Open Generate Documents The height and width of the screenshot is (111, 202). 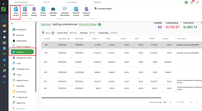pyautogui.click(x=65, y=11)
